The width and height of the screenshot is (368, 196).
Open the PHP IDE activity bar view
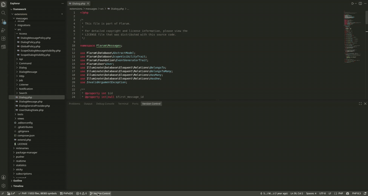click(4, 47)
